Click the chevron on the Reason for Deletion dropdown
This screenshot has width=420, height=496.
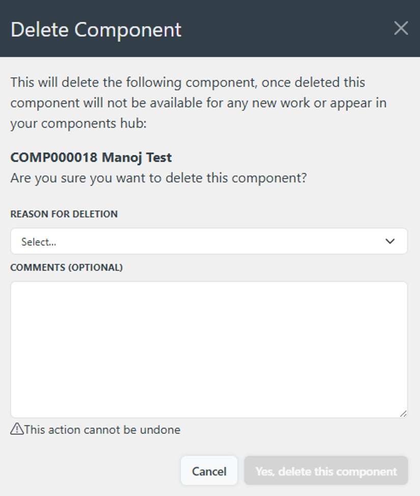pos(391,241)
